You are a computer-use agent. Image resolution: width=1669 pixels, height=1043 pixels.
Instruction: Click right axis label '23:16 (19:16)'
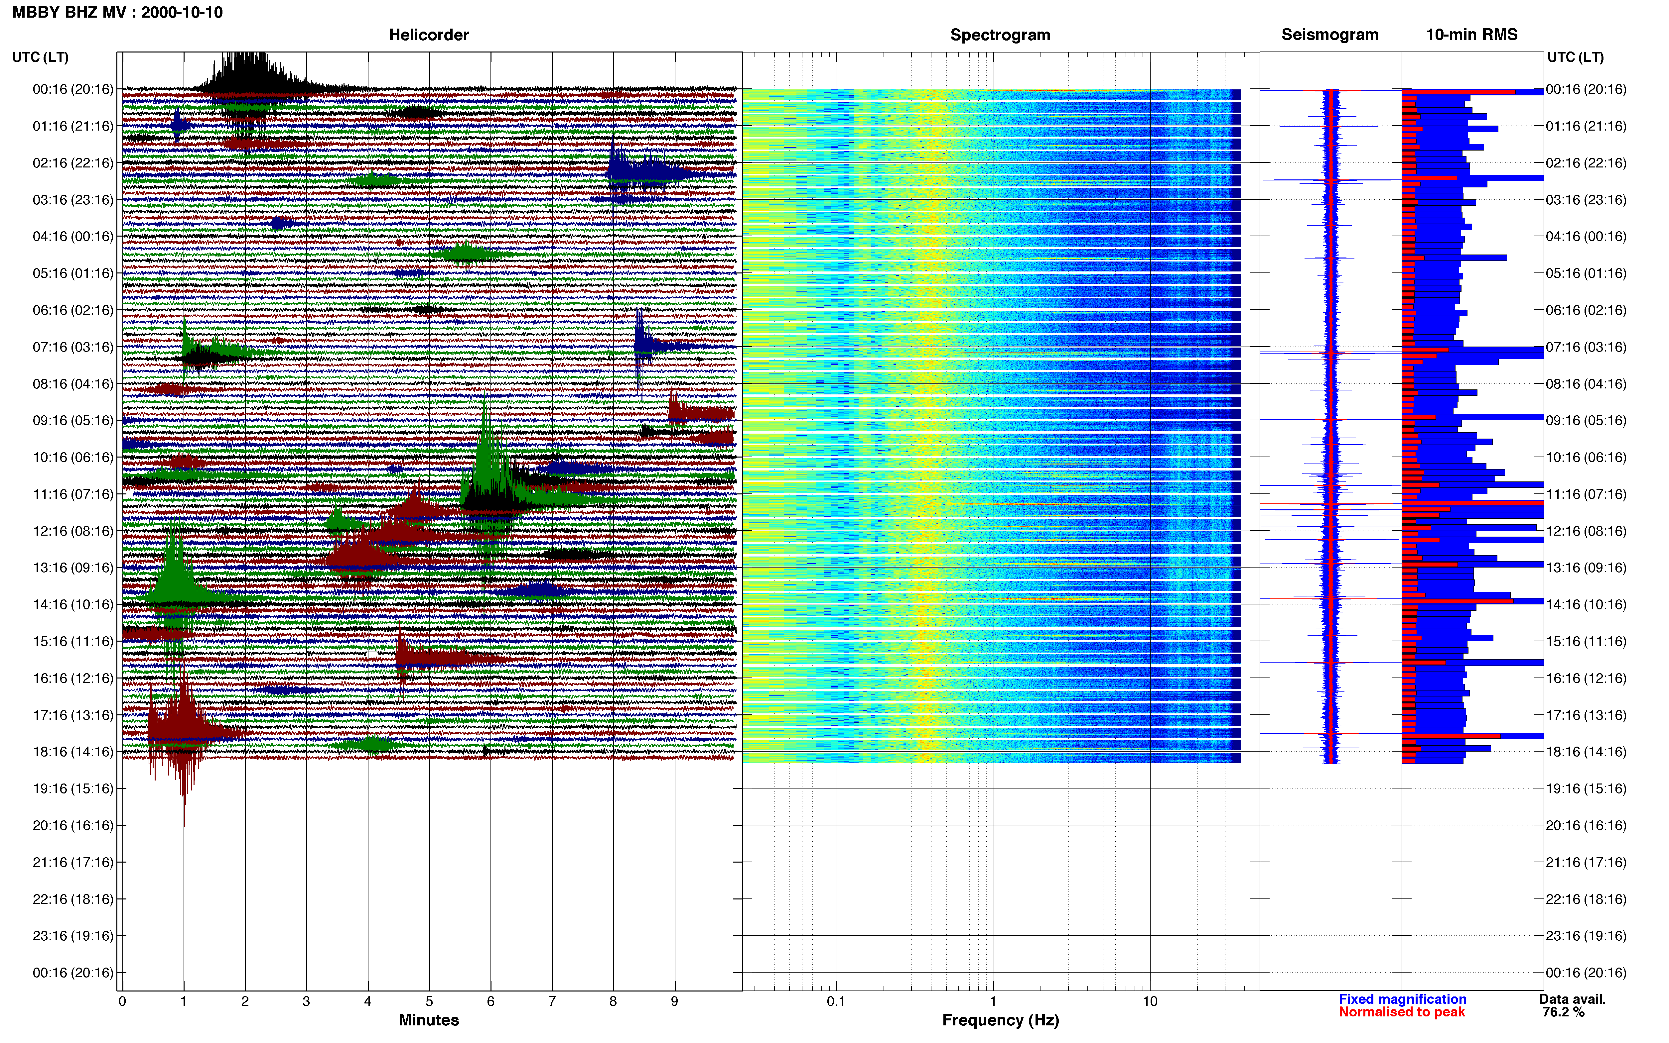pyautogui.click(x=1586, y=936)
